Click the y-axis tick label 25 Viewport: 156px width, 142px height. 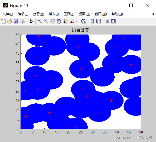tap(17, 82)
